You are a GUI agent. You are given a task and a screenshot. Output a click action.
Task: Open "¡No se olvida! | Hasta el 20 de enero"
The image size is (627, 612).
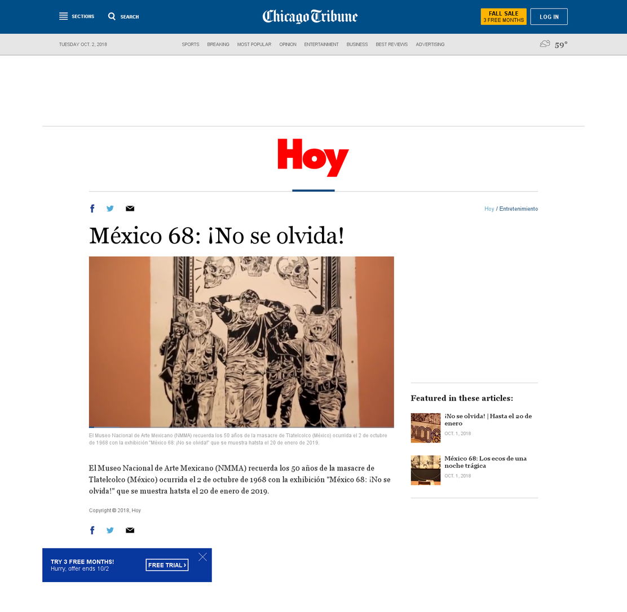(488, 420)
